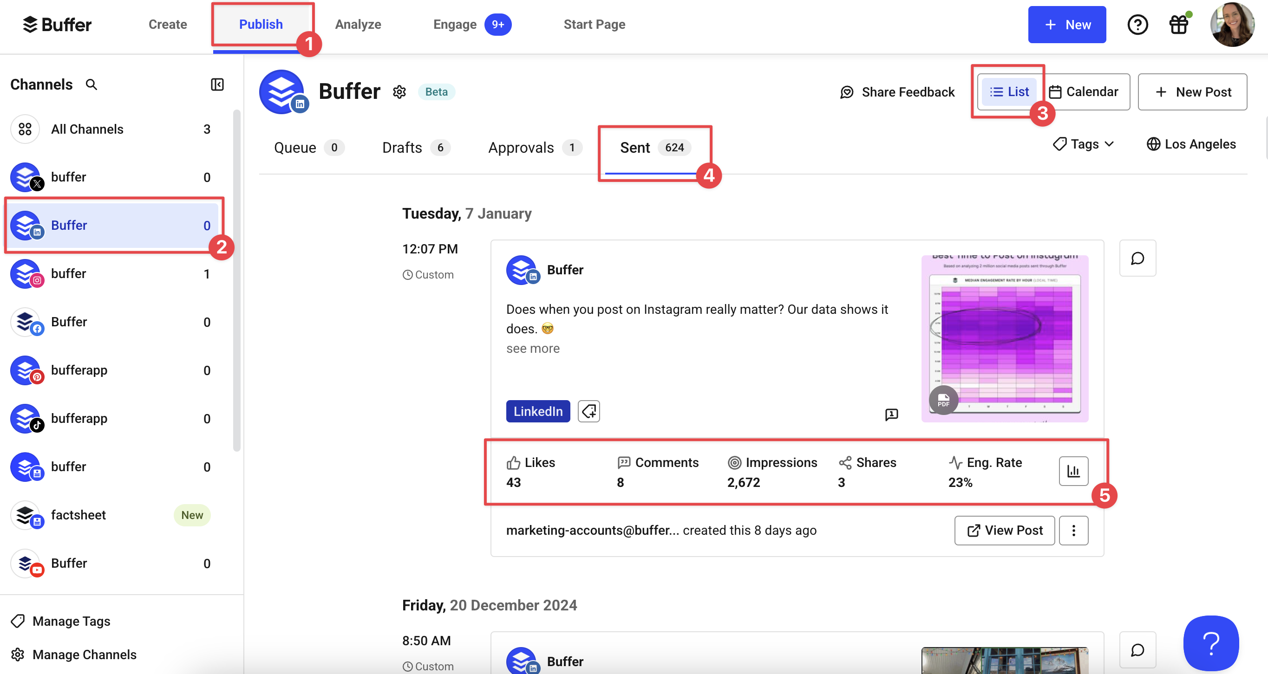Click the gift icon in header

click(1178, 25)
